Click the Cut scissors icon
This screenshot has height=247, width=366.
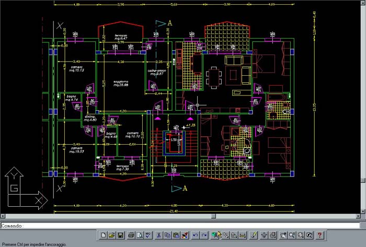coord(159,235)
